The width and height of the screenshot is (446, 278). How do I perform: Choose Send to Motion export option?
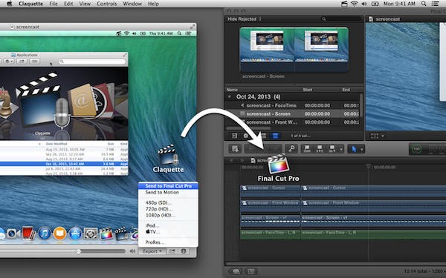coord(162,192)
